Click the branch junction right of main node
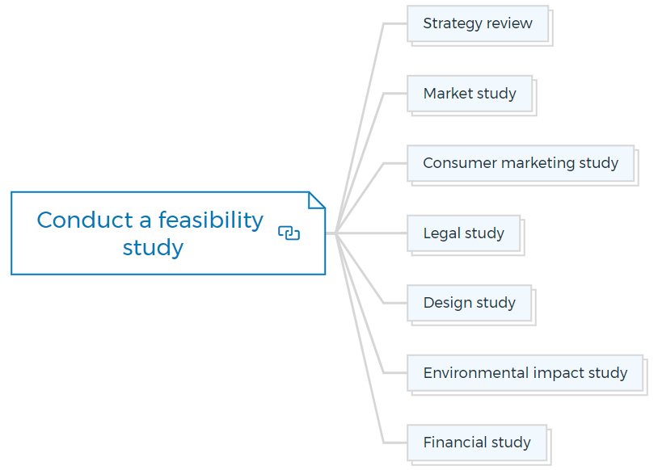 tap(336, 233)
